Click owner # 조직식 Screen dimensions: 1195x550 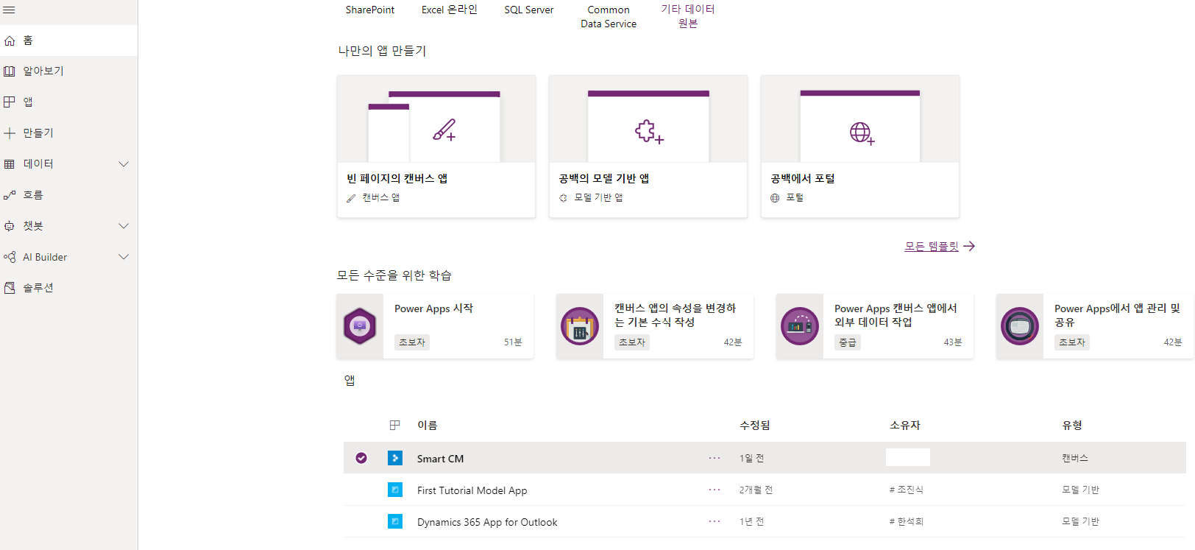906,490
